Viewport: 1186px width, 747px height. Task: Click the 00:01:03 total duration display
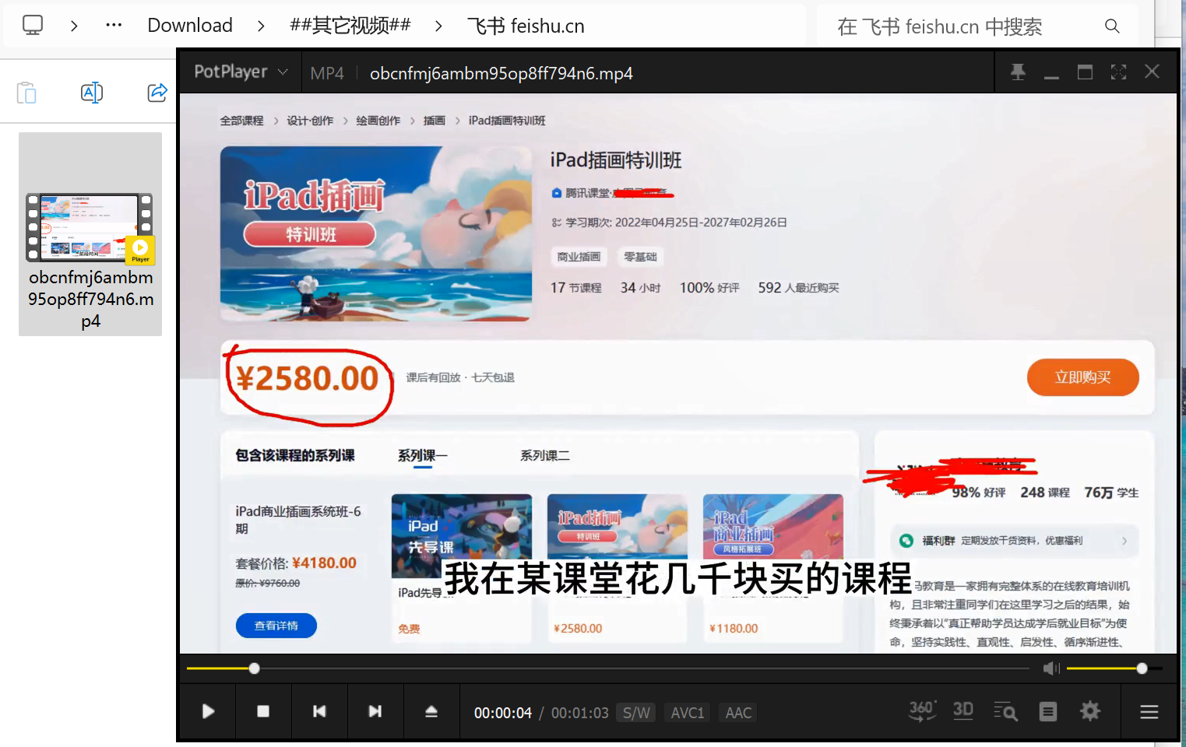point(580,713)
